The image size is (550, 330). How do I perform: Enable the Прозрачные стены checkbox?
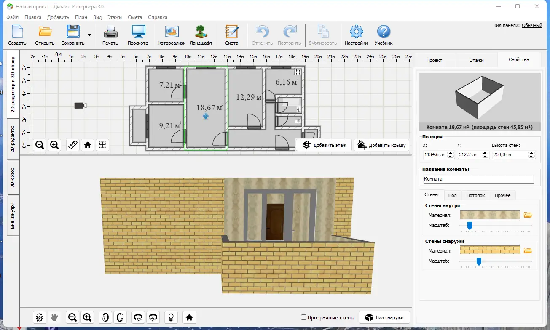pyautogui.click(x=303, y=317)
